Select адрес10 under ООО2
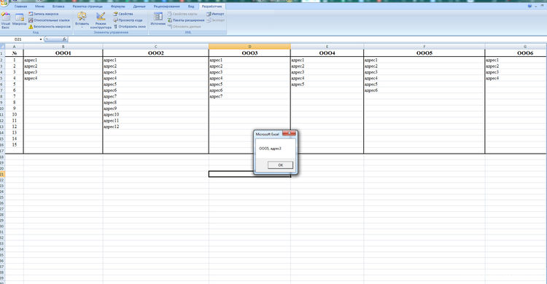Viewport: 547px width, 284px height. [x=155, y=114]
